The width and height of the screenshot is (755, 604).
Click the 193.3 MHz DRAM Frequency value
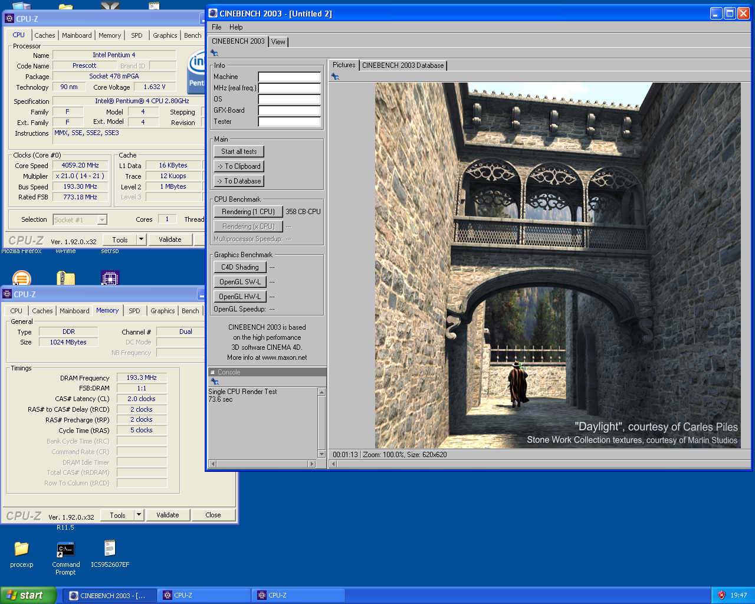pyautogui.click(x=142, y=377)
